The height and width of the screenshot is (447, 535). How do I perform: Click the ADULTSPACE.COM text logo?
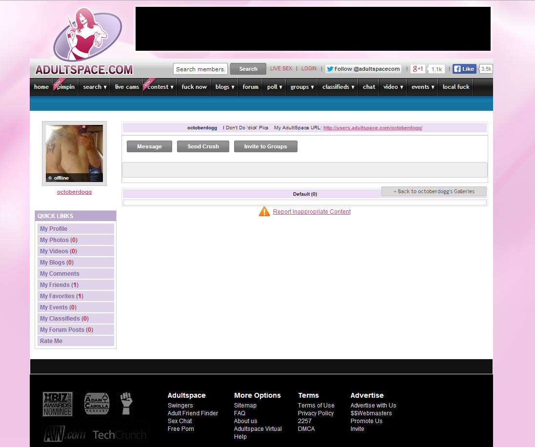(84, 70)
